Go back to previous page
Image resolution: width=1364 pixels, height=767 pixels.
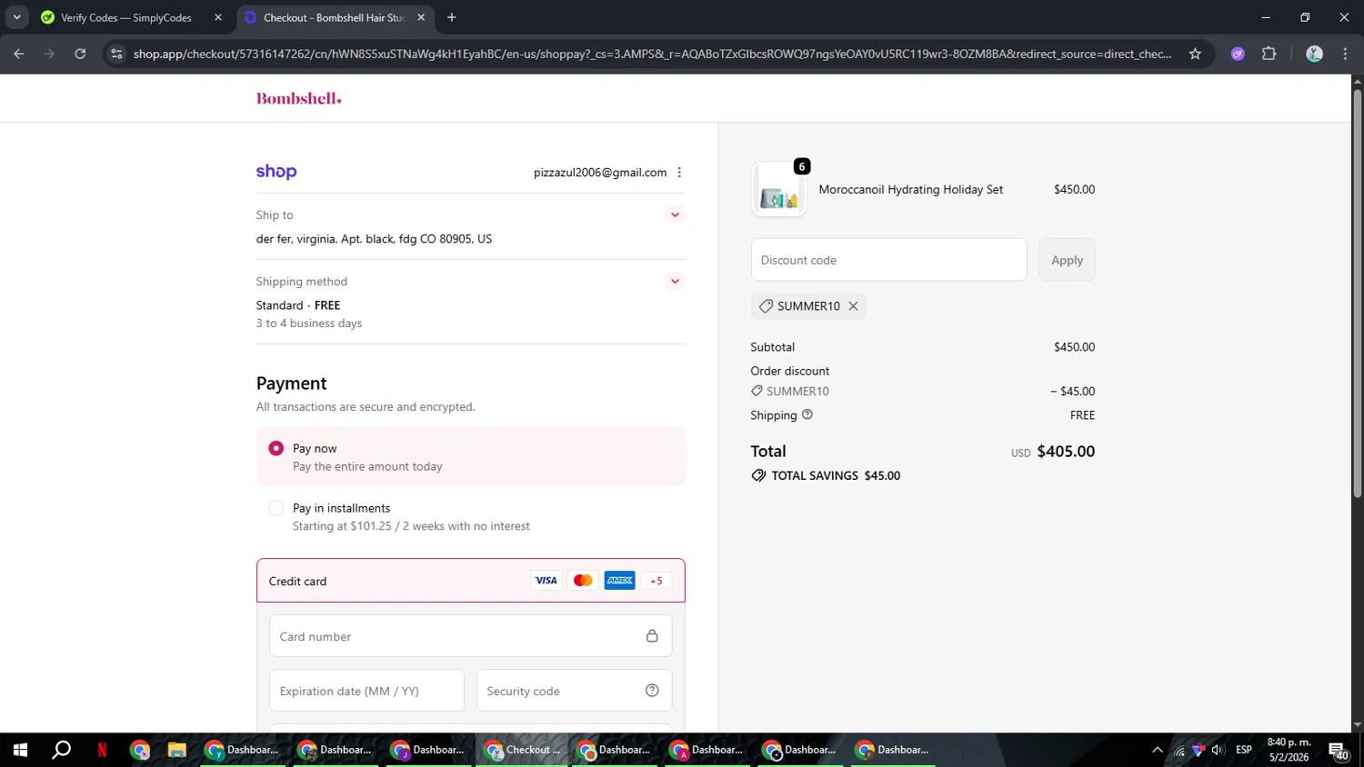(19, 54)
